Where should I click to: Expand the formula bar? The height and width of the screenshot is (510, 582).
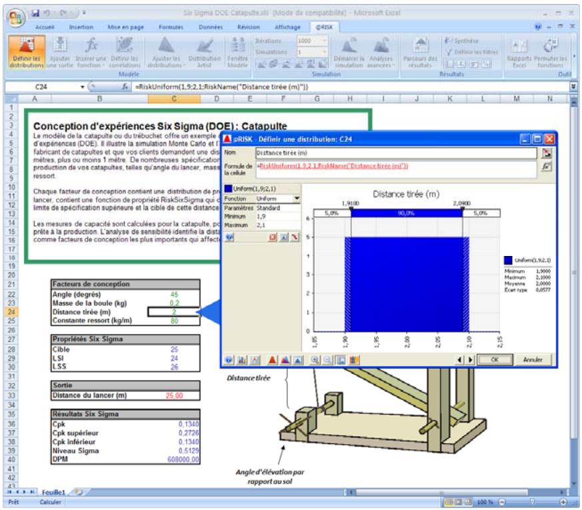[573, 87]
